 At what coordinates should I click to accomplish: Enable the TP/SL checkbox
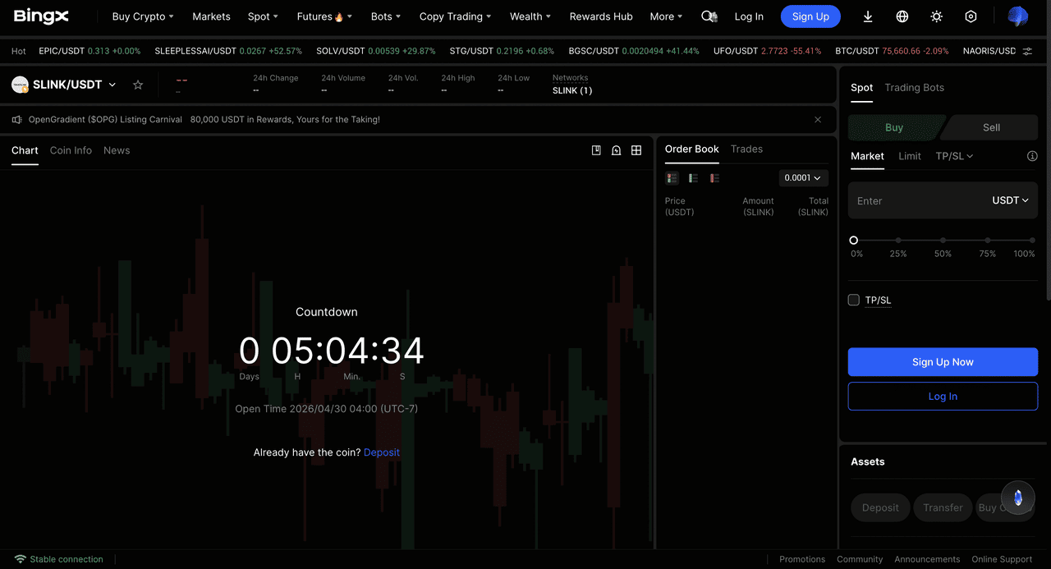point(854,300)
